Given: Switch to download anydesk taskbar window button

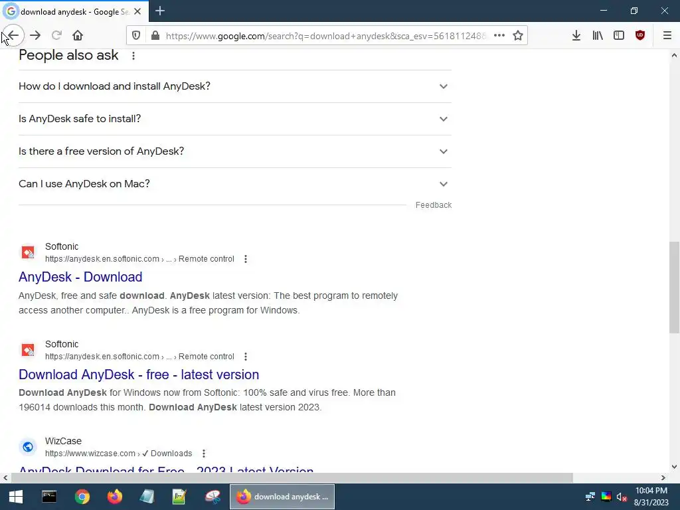Looking at the screenshot, I should point(282,497).
